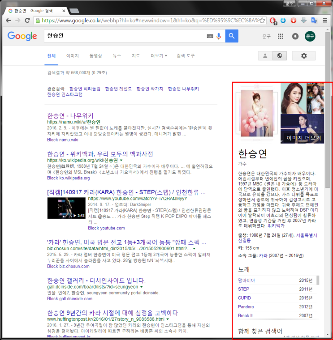The image size is (333, 340).
Task: Switch to the 동영상 tab
Action: (x=95, y=56)
